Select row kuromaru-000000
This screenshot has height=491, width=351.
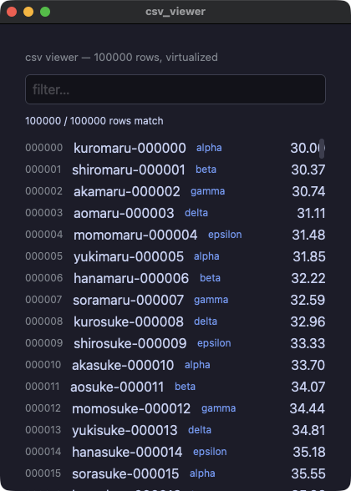tap(175, 148)
